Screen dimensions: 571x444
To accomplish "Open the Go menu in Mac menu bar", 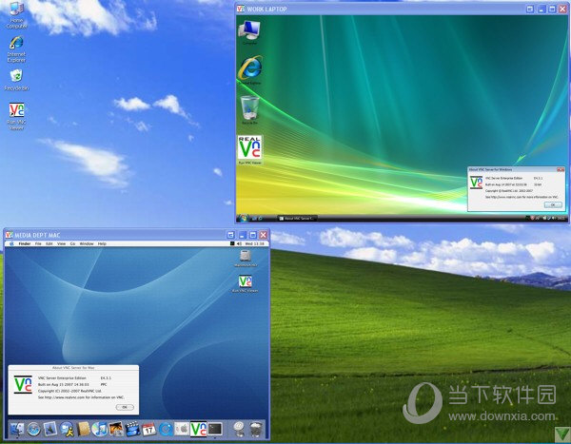I will pos(72,243).
